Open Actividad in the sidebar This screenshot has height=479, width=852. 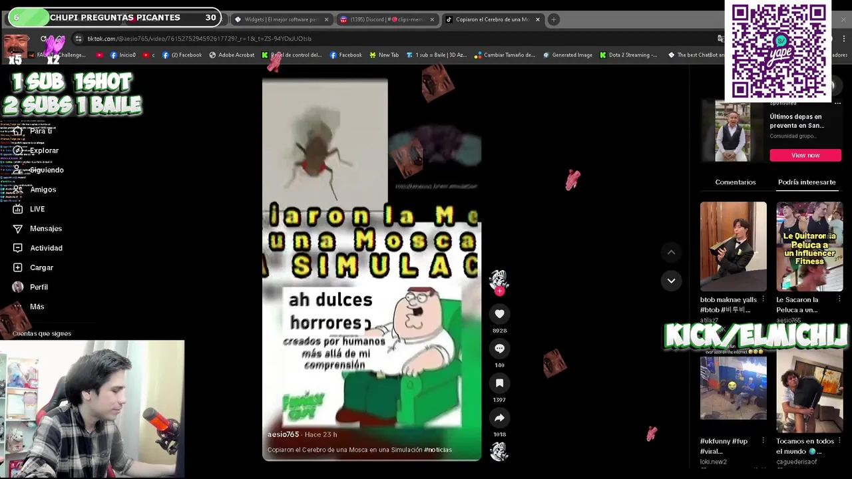click(46, 247)
